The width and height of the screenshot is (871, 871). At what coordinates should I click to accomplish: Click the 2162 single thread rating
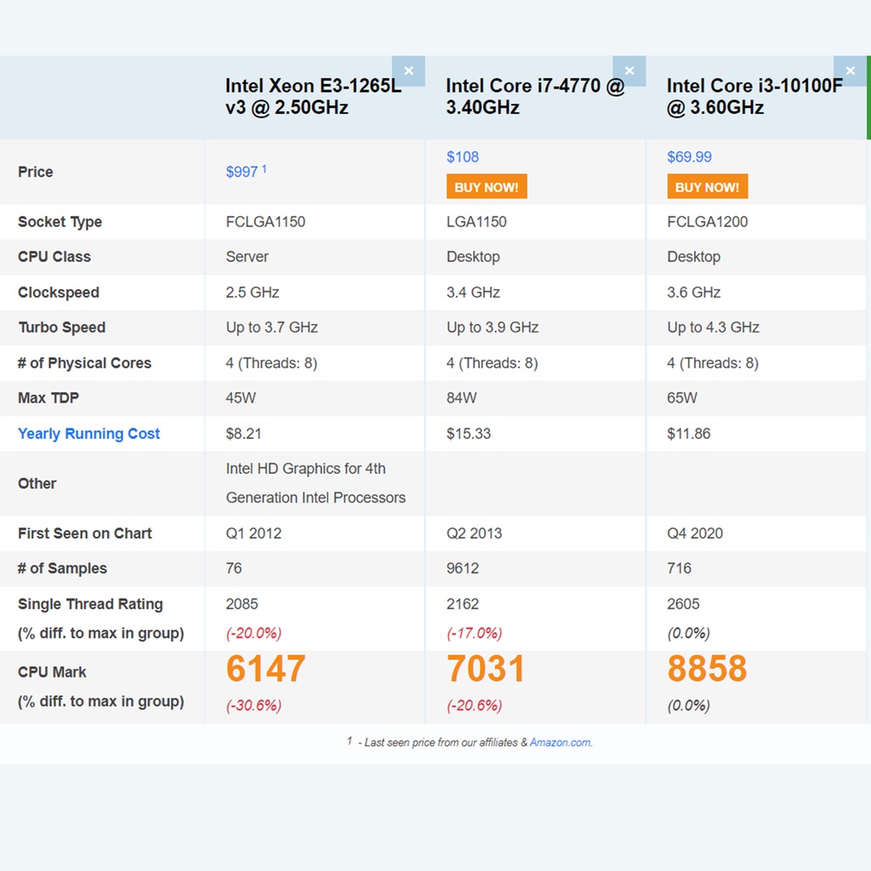(x=463, y=604)
